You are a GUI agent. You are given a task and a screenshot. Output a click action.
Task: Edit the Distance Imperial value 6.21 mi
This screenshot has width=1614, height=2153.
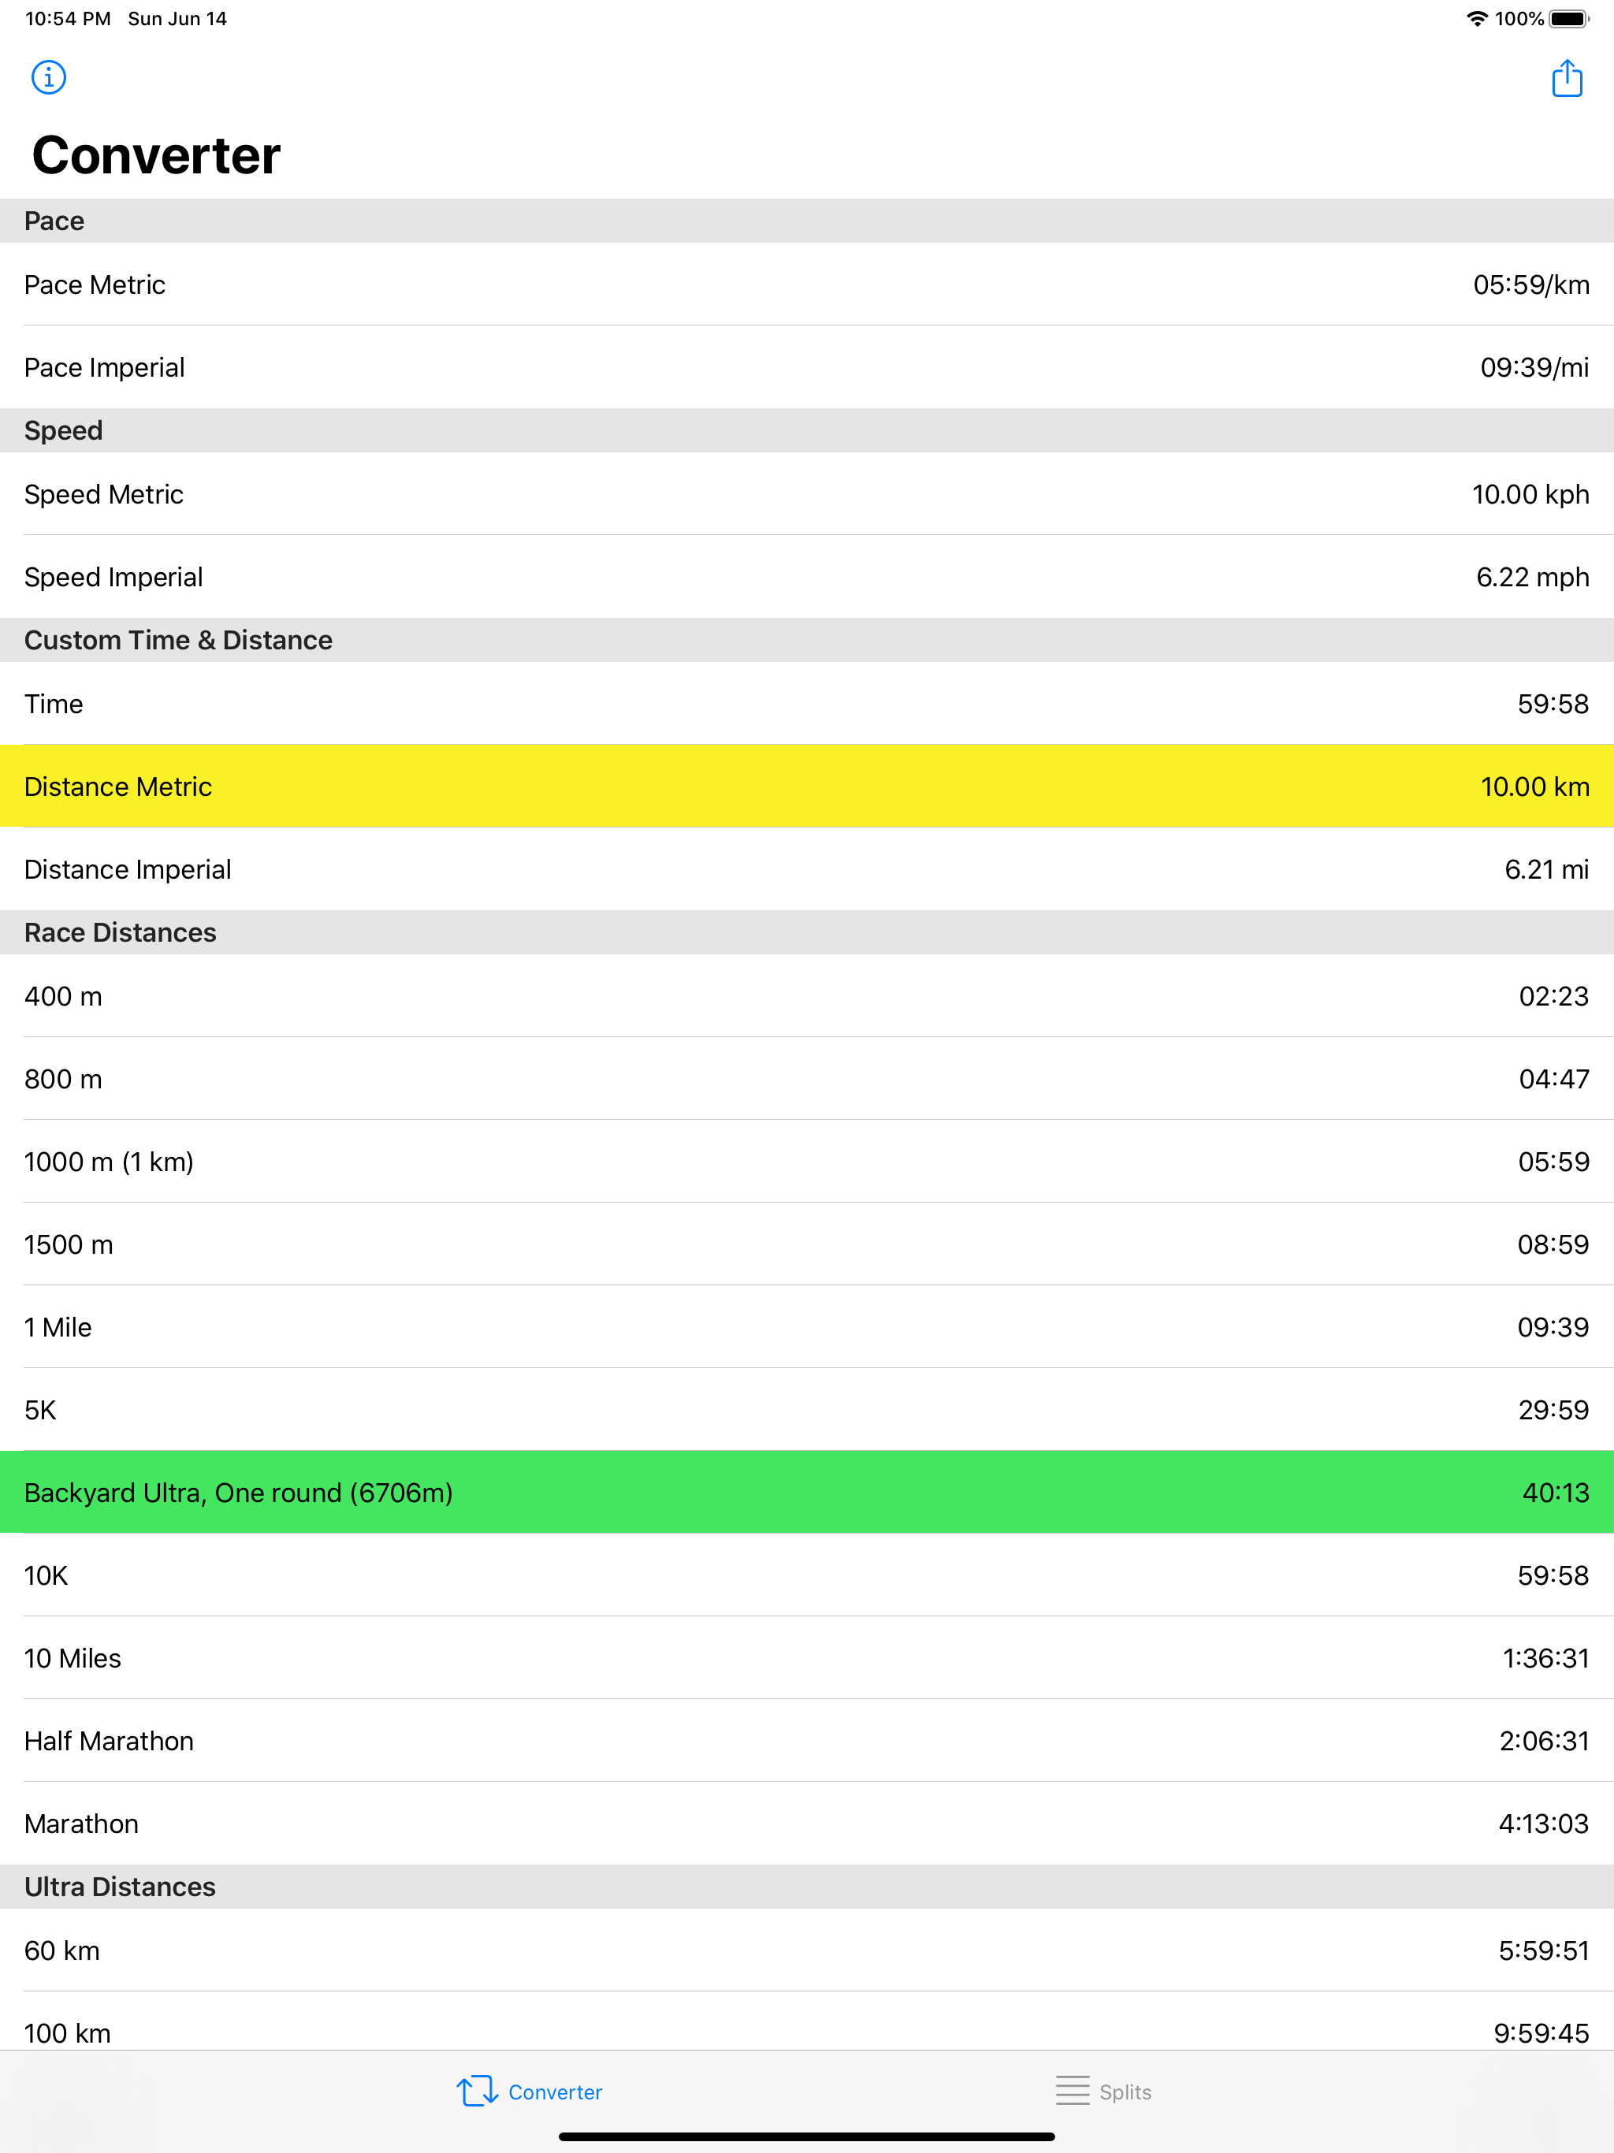point(1546,869)
